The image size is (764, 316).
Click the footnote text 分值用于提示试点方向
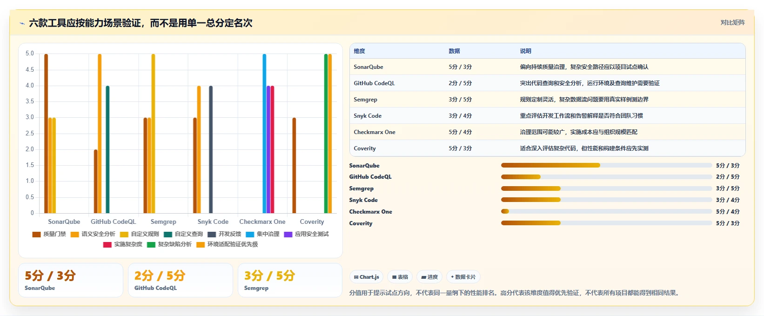515,293
